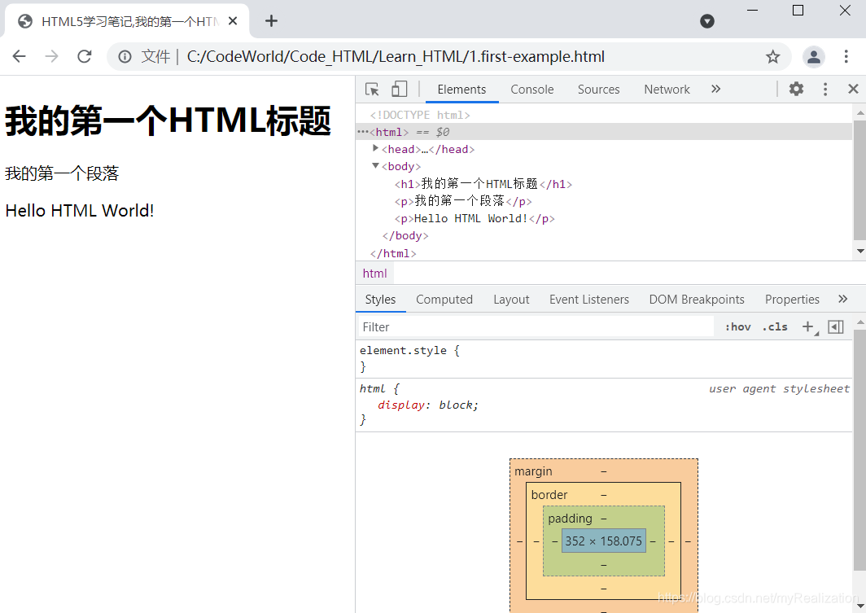Open a new browser tab

271,21
